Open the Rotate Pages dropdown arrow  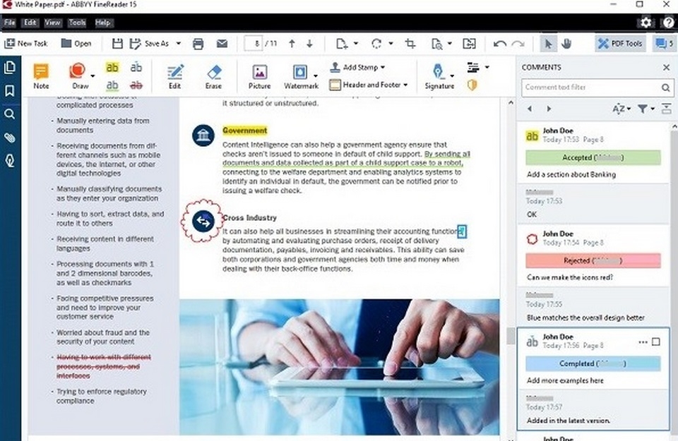(391, 44)
